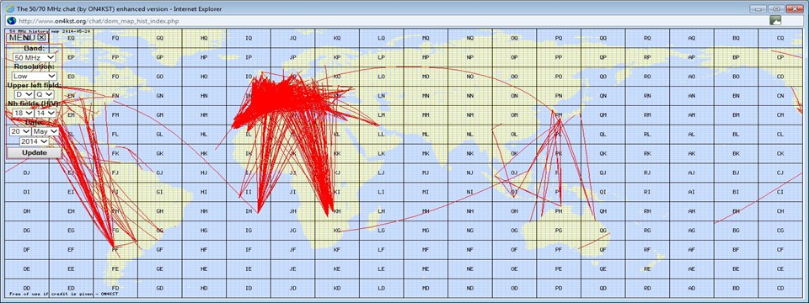
Task: Minimize the Internet Explorer window
Action: tap(757, 8)
